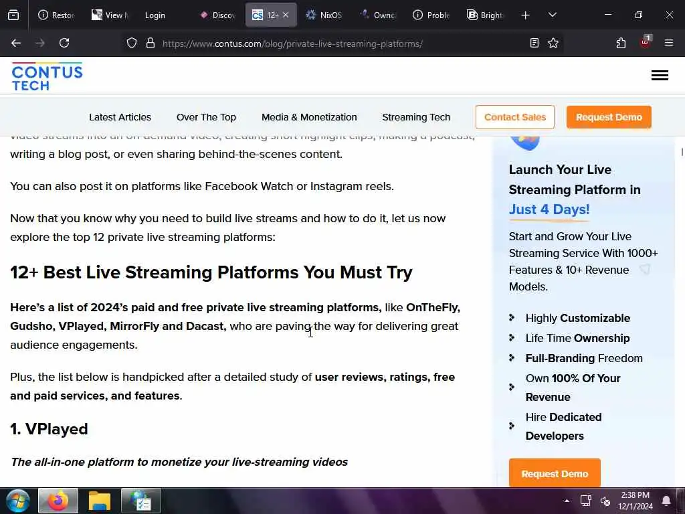This screenshot has width=685, height=514.
Task: Switch to the NixOS tab
Action: click(324, 15)
